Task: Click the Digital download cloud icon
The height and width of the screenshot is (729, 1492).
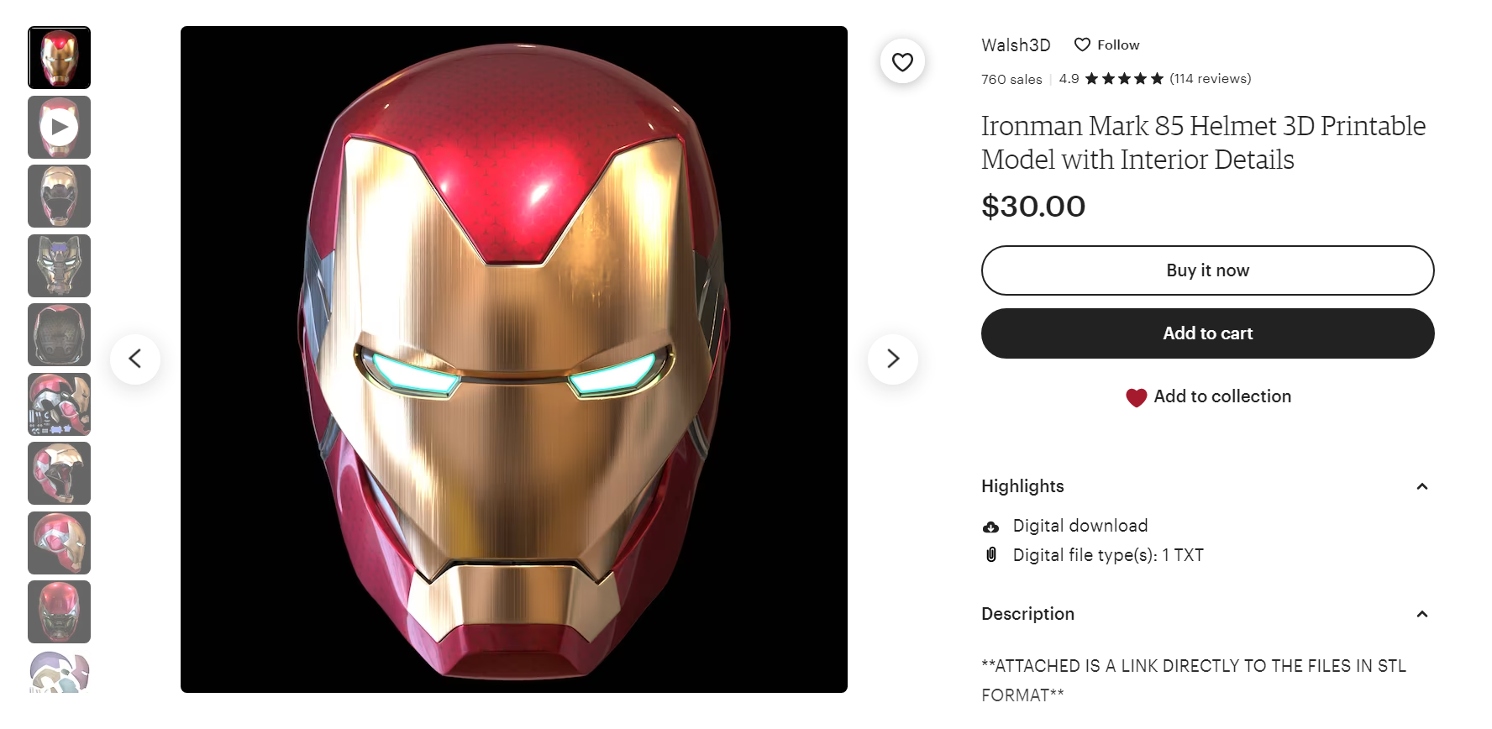Action: point(991,527)
